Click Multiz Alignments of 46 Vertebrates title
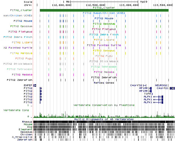175x141 pixels. [104, 119]
